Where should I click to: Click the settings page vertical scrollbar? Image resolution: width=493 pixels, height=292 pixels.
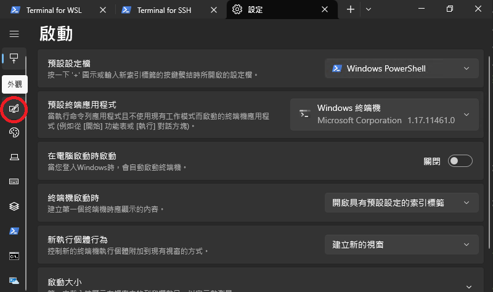(x=489, y=152)
